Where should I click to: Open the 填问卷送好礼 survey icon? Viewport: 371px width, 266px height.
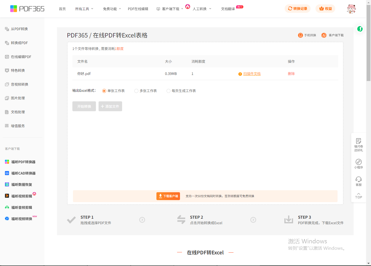[x=358, y=141]
